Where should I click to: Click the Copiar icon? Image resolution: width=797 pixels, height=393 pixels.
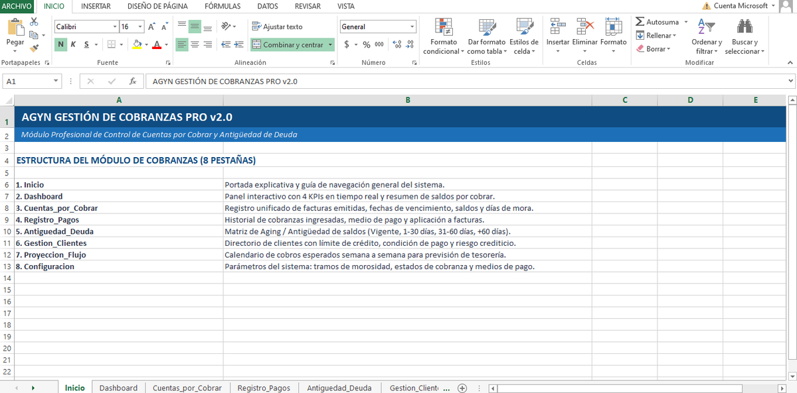pos(33,34)
